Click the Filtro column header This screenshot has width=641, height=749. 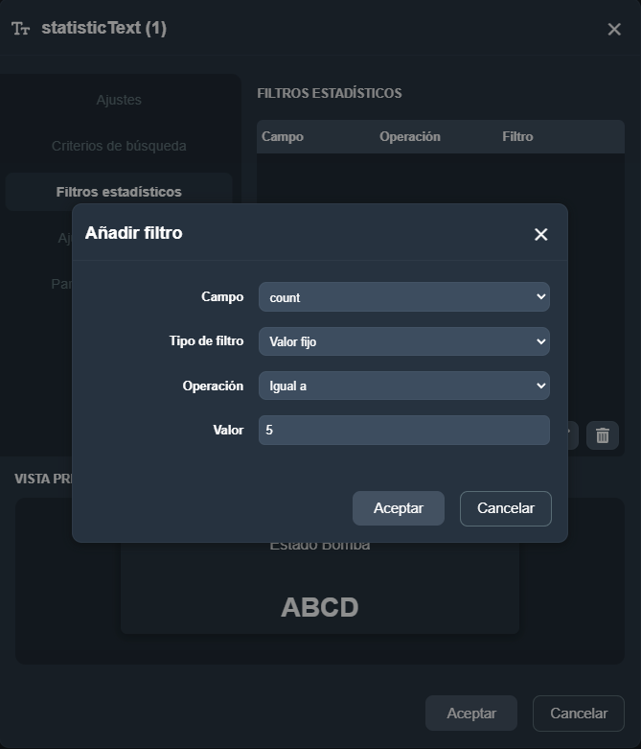point(517,136)
